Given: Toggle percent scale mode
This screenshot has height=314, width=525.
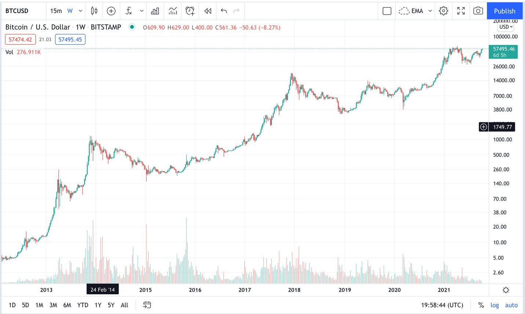Looking at the screenshot, I should (x=481, y=305).
